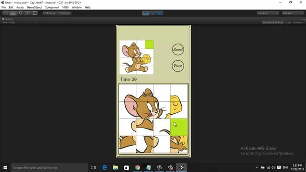
Task: Open the Windows Start menu
Action: tap(5, 168)
